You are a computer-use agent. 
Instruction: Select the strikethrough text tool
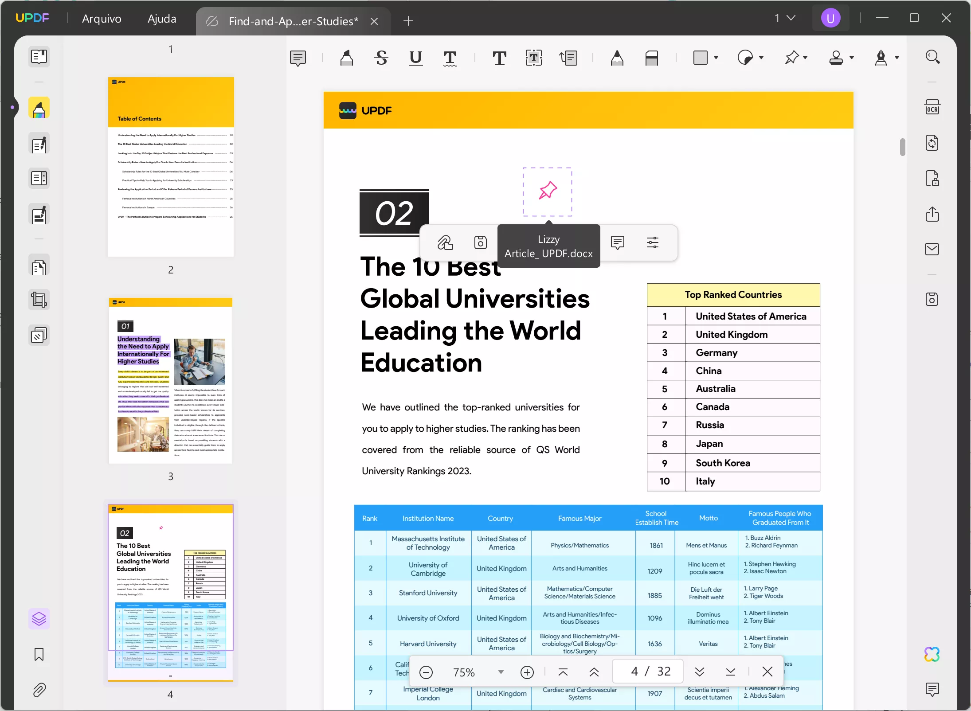point(381,58)
